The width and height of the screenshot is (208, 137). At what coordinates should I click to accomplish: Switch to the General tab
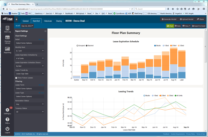point(25,21)
